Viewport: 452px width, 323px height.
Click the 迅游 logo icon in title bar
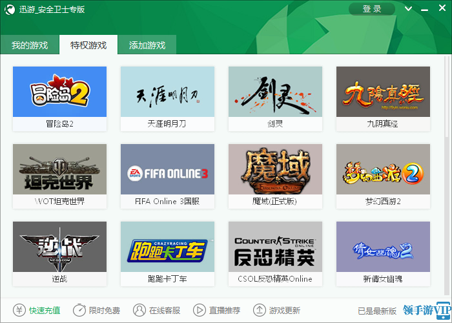[10, 10]
